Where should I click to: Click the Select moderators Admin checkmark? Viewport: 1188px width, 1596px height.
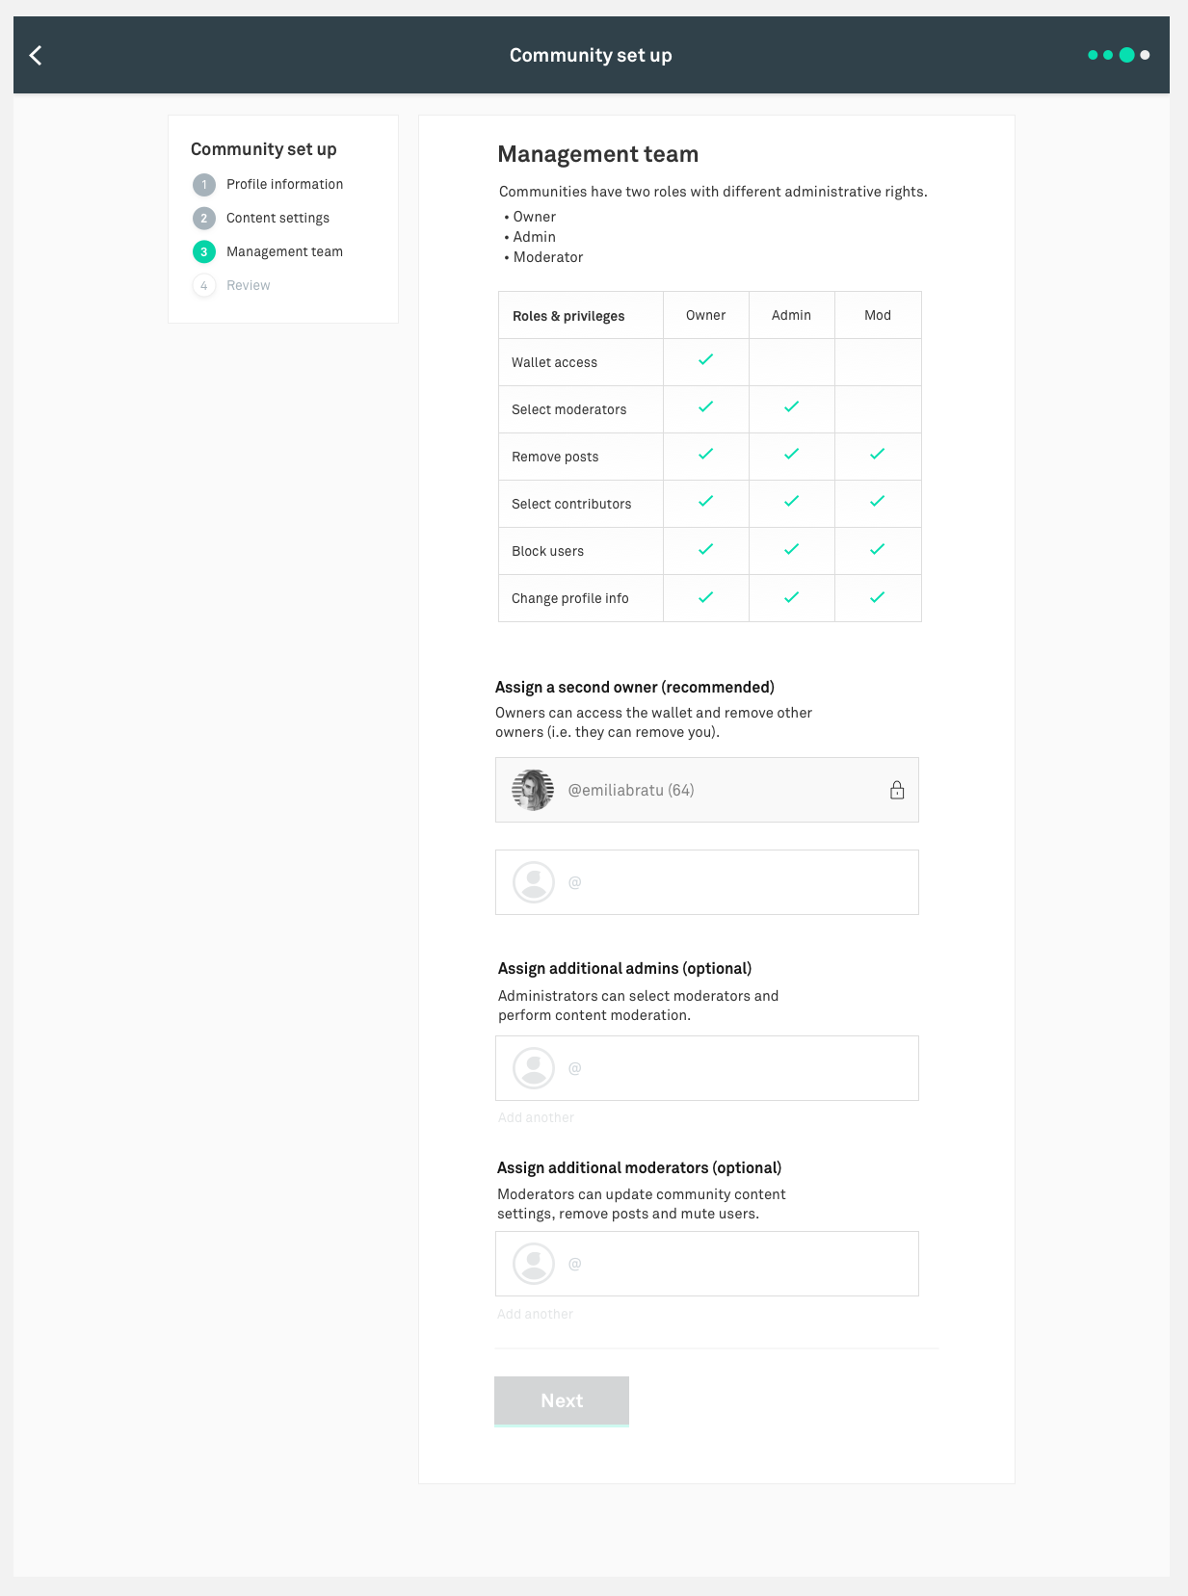[x=791, y=407]
